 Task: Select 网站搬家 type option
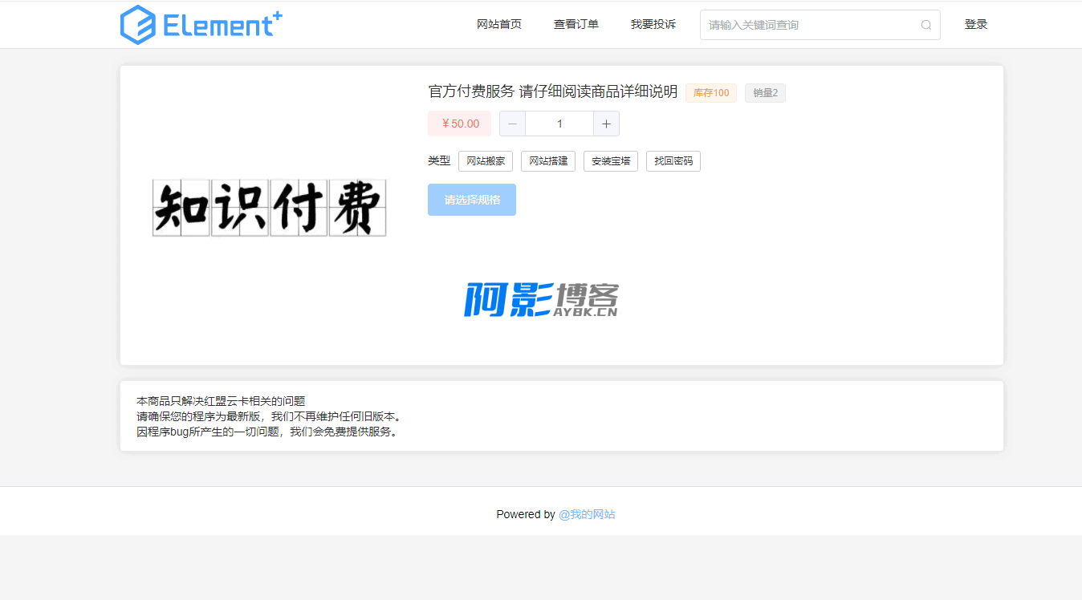(486, 161)
